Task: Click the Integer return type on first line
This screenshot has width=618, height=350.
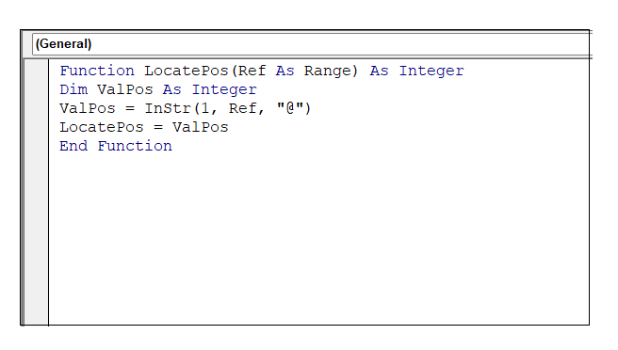Action: tap(431, 71)
